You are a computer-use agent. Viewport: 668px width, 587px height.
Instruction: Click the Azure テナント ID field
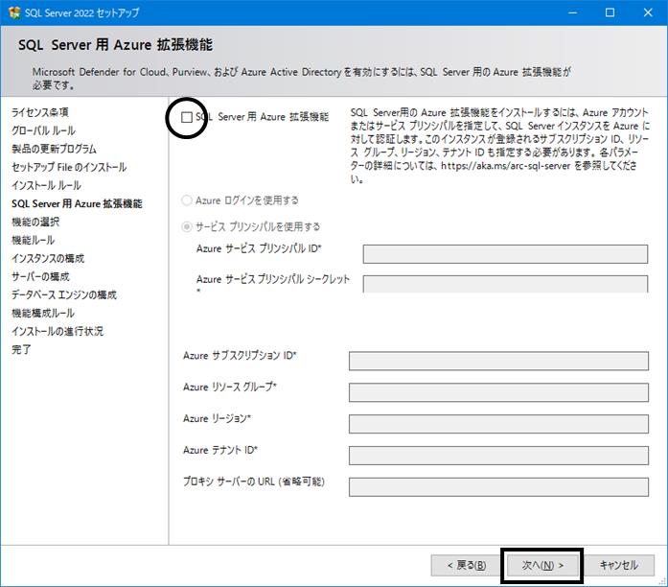(498, 456)
